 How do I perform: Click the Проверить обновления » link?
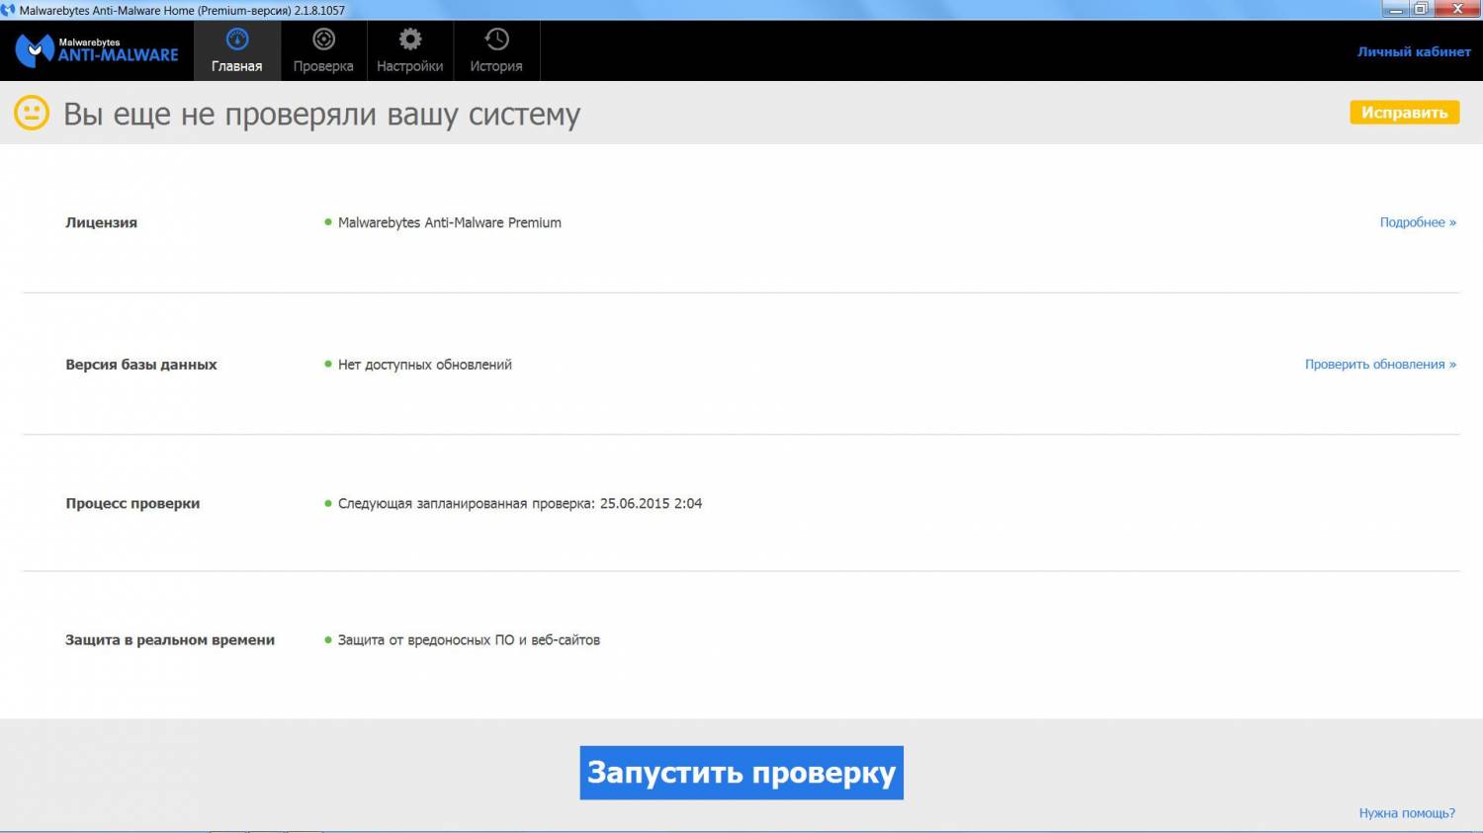(1380, 365)
